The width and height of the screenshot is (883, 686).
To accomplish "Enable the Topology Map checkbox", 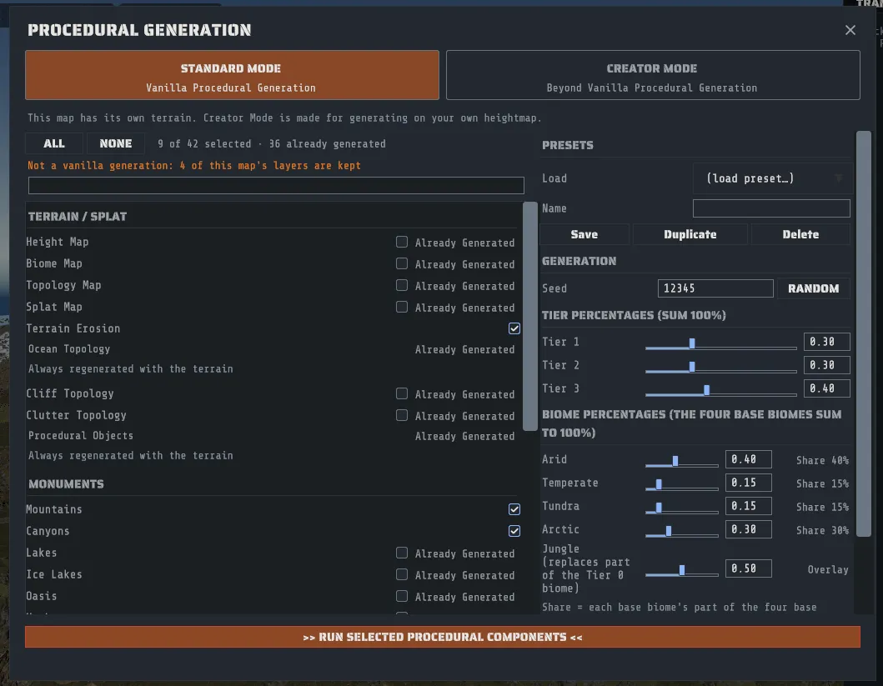I will [402, 285].
